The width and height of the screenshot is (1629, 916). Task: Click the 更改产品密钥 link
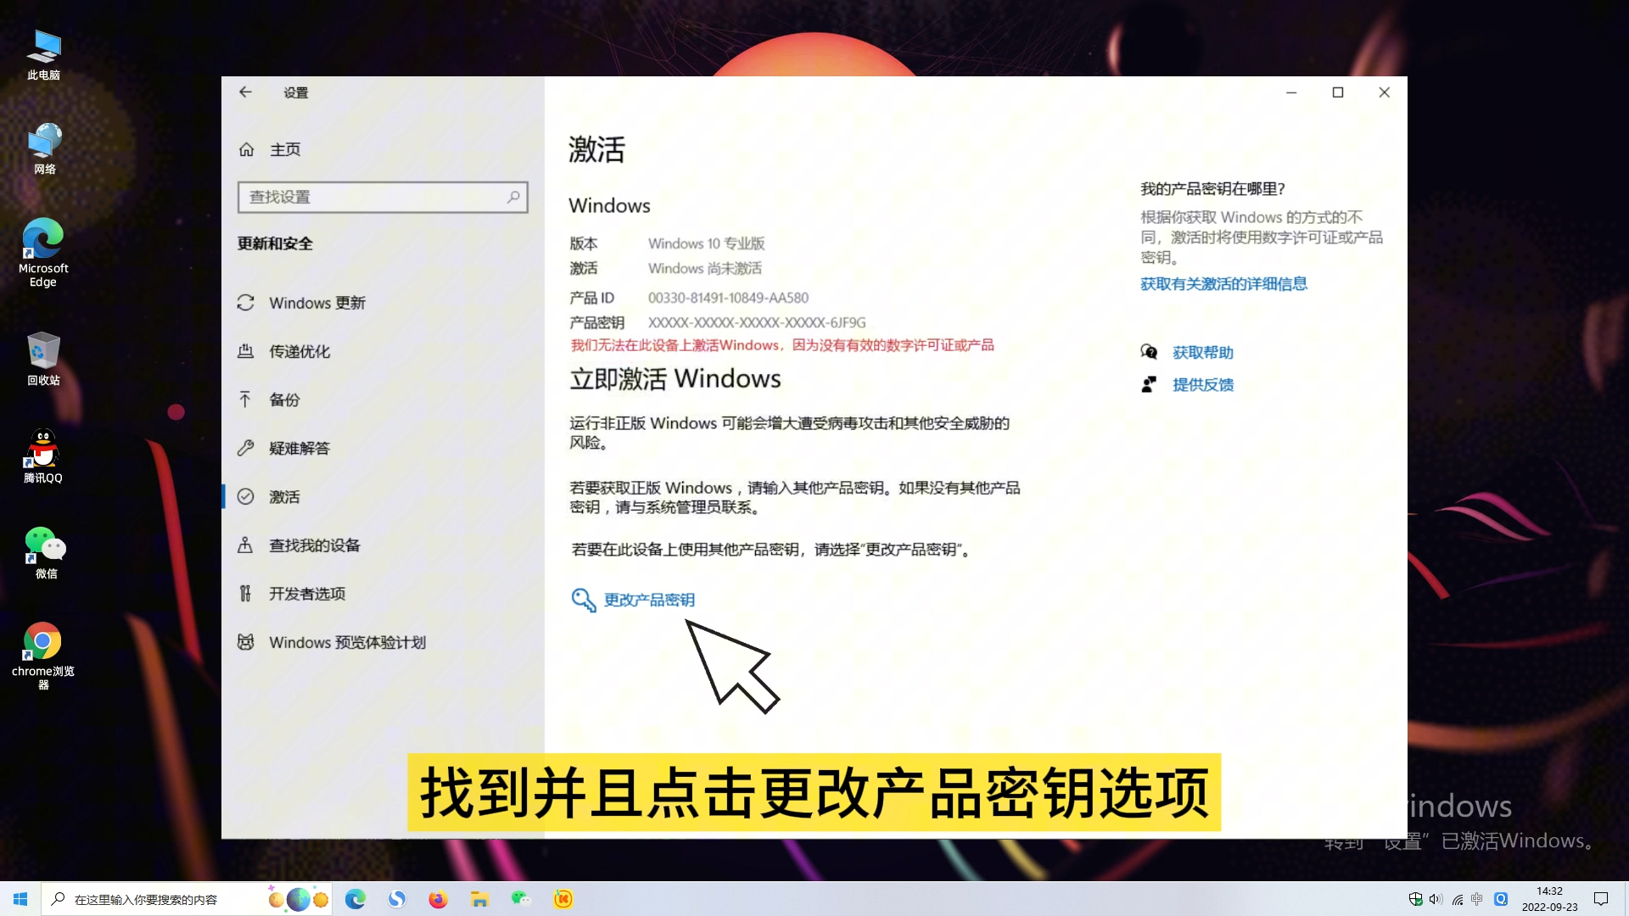click(x=648, y=600)
